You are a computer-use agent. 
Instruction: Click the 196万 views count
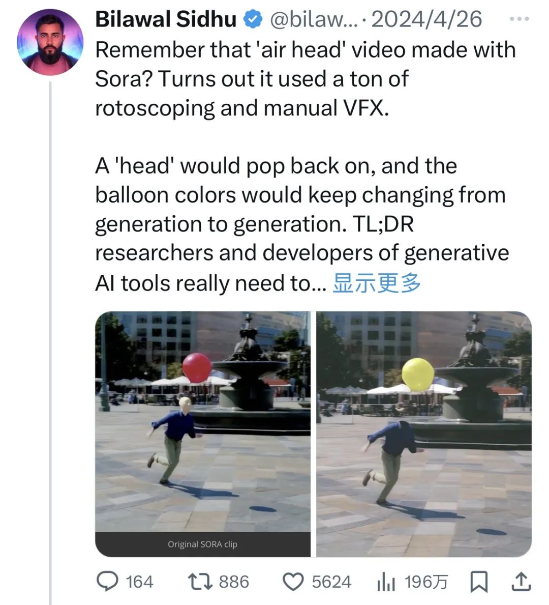tap(426, 582)
